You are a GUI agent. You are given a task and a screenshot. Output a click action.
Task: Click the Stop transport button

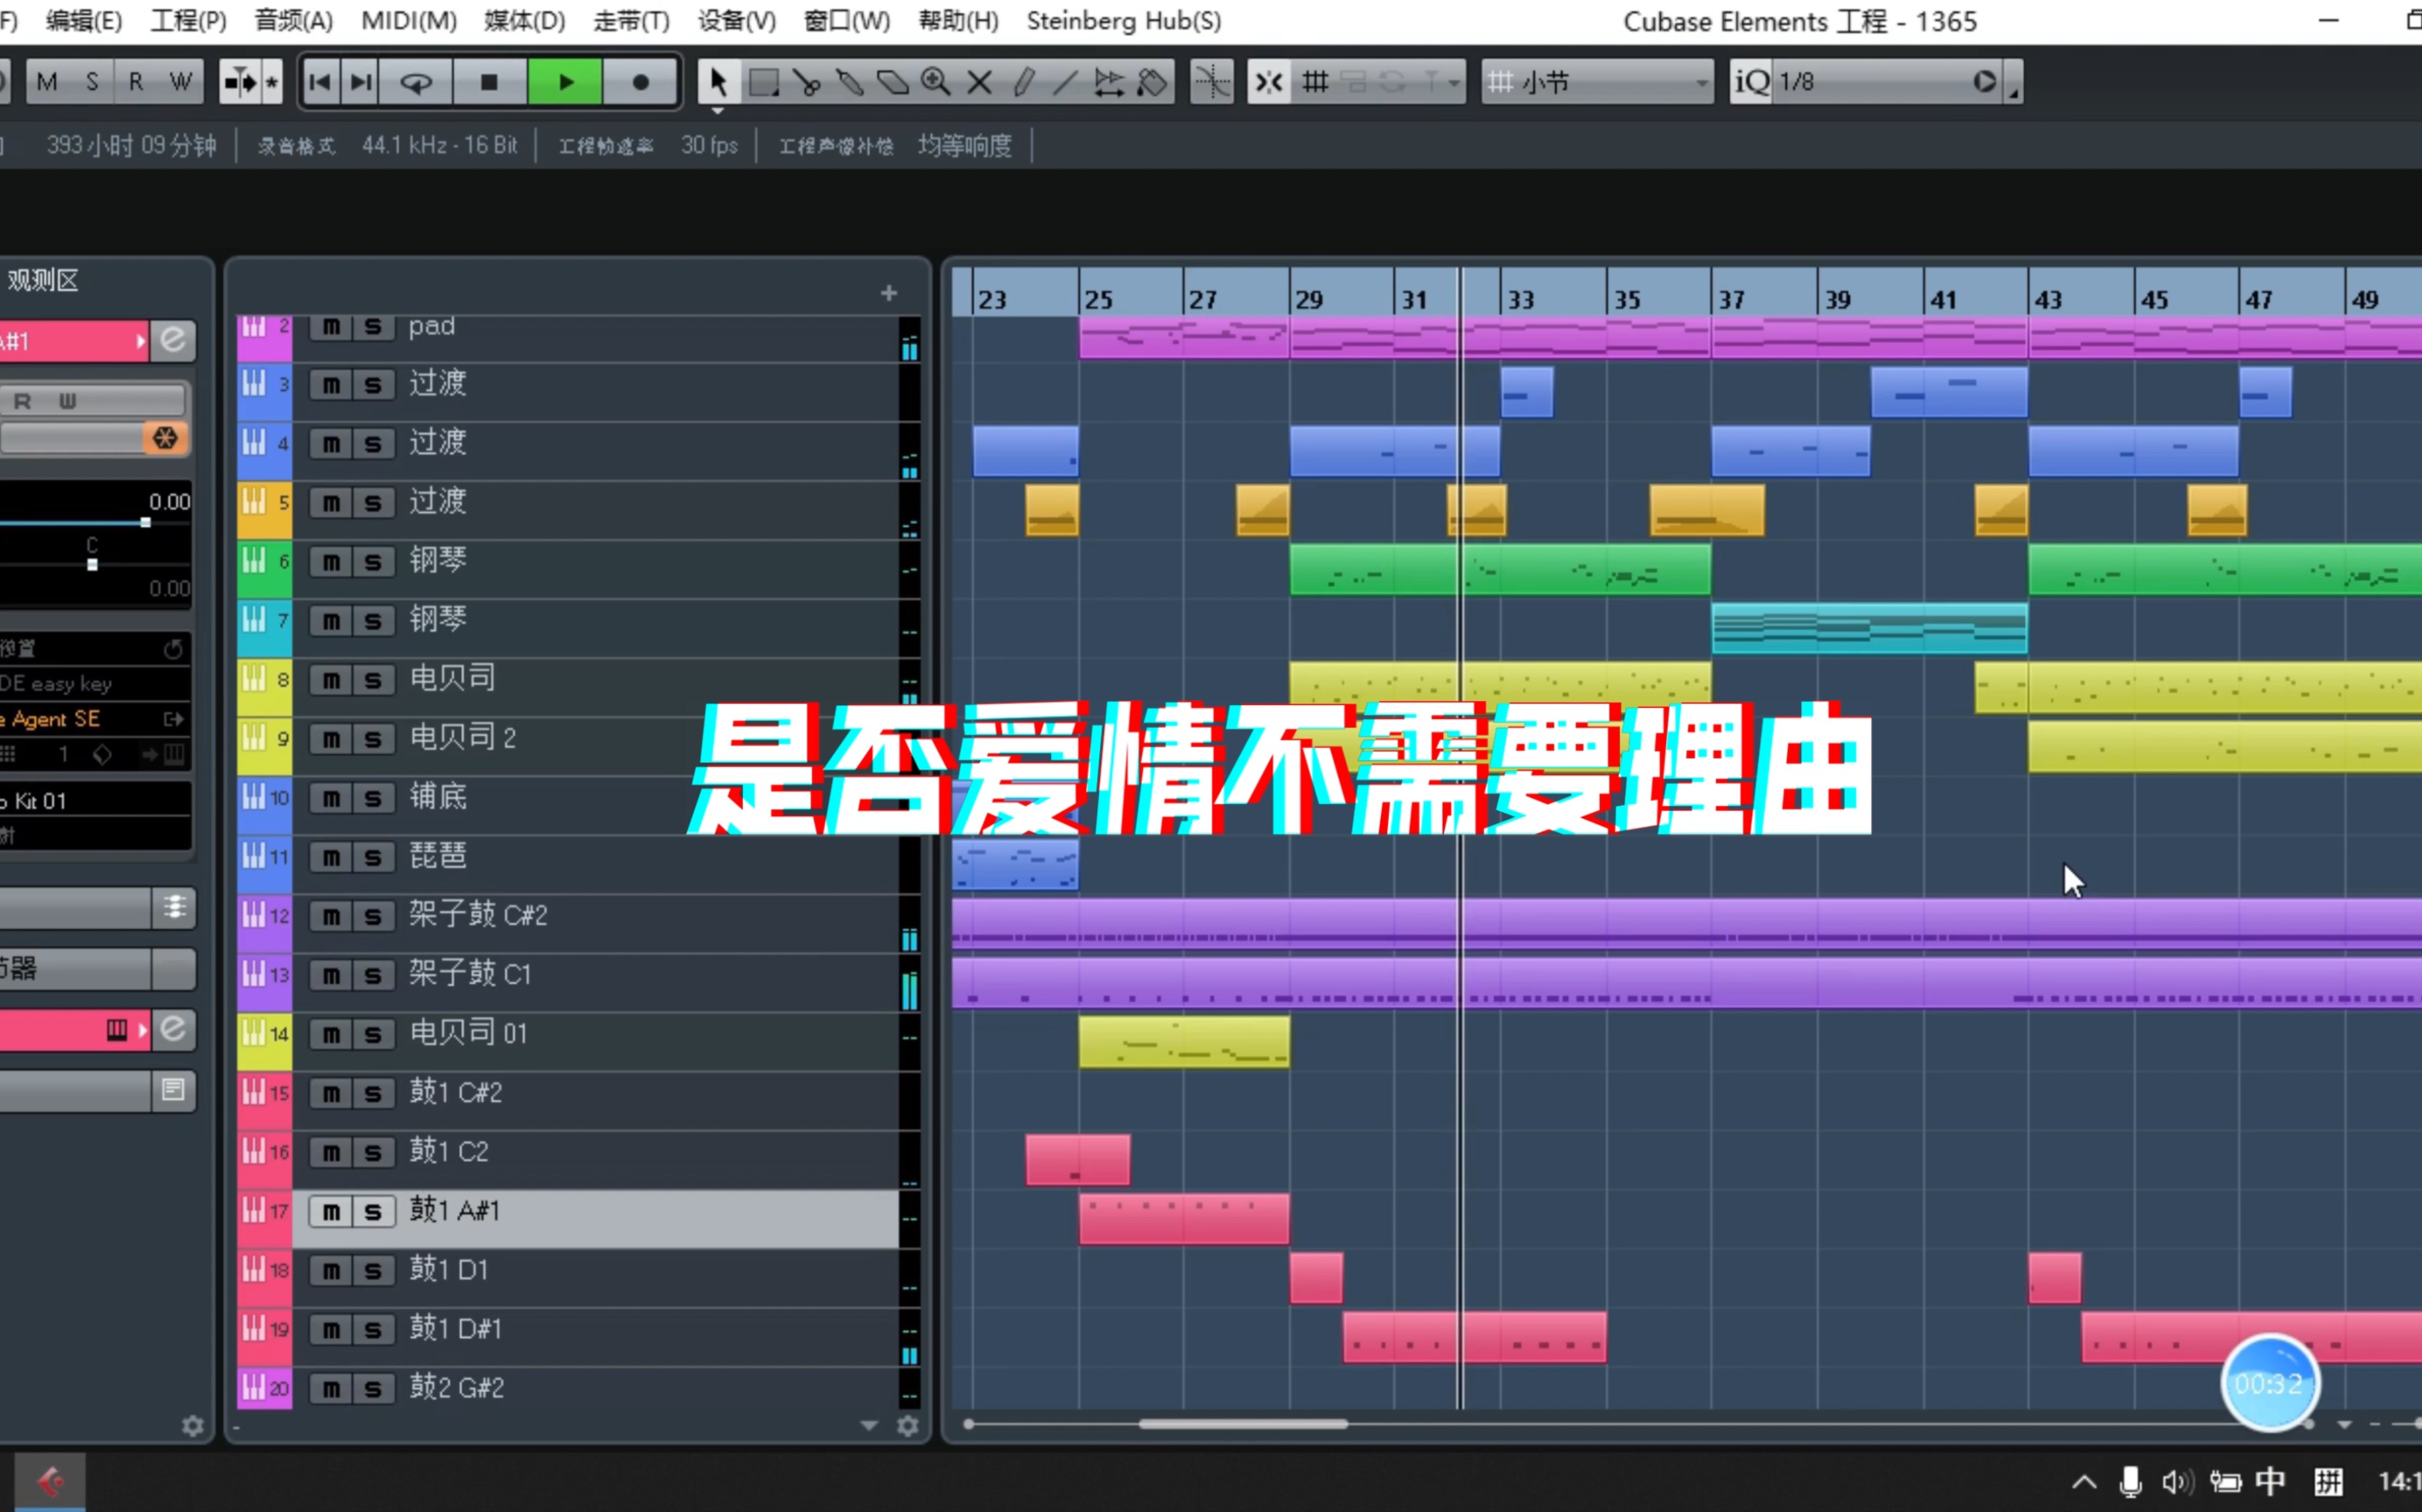[489, 82]
